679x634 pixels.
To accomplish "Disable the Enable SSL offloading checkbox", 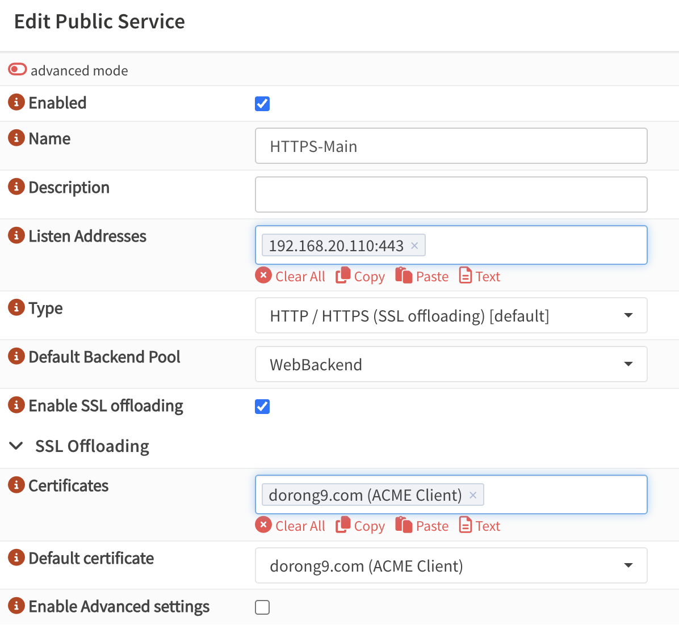I will tap(262, 407).
